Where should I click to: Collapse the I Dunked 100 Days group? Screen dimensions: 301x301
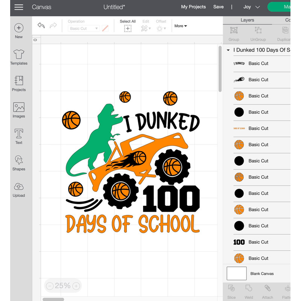[228, 50]
